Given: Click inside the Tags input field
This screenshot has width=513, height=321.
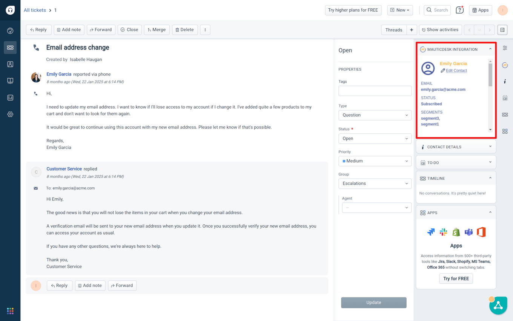Looking at the screenshot, I should (x=375, y=91).
